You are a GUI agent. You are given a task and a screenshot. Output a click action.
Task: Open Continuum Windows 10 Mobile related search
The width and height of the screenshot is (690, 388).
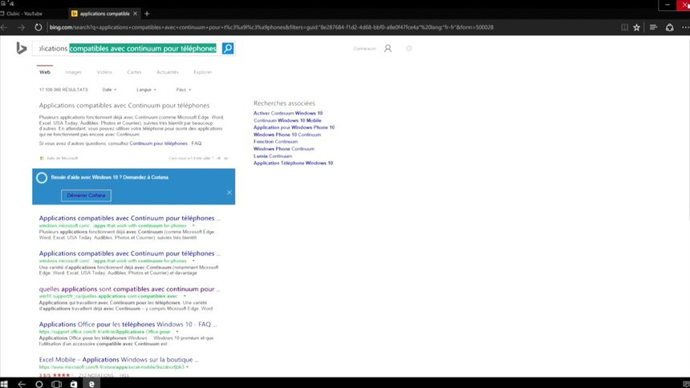pyautogui.click(x=287, y=120)
